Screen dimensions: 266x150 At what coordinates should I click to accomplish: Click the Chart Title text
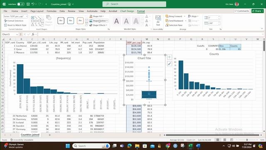[x=144, y=58]
